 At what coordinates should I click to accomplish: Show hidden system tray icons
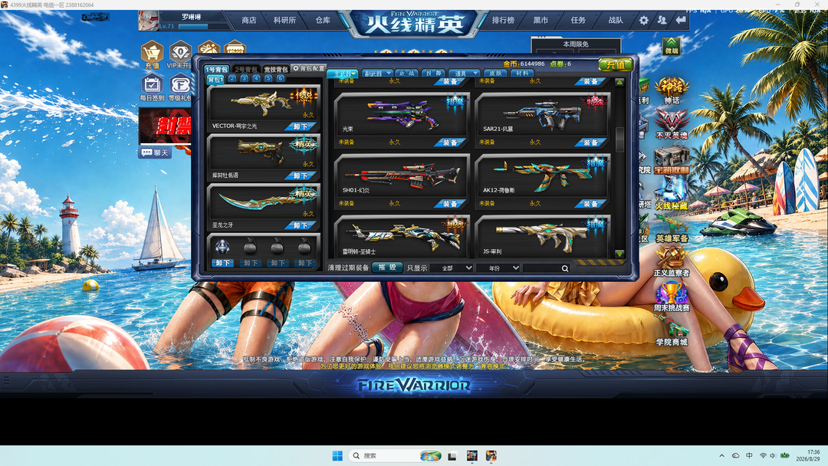click(x=721, y=455)
